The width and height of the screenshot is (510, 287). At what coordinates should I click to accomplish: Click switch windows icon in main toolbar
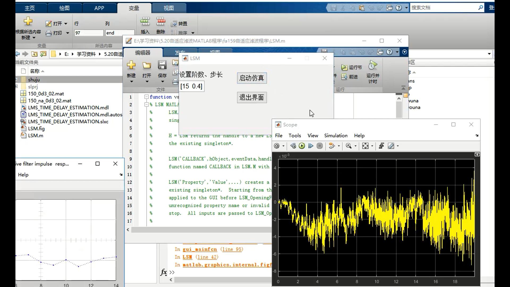tap(389, 8)
